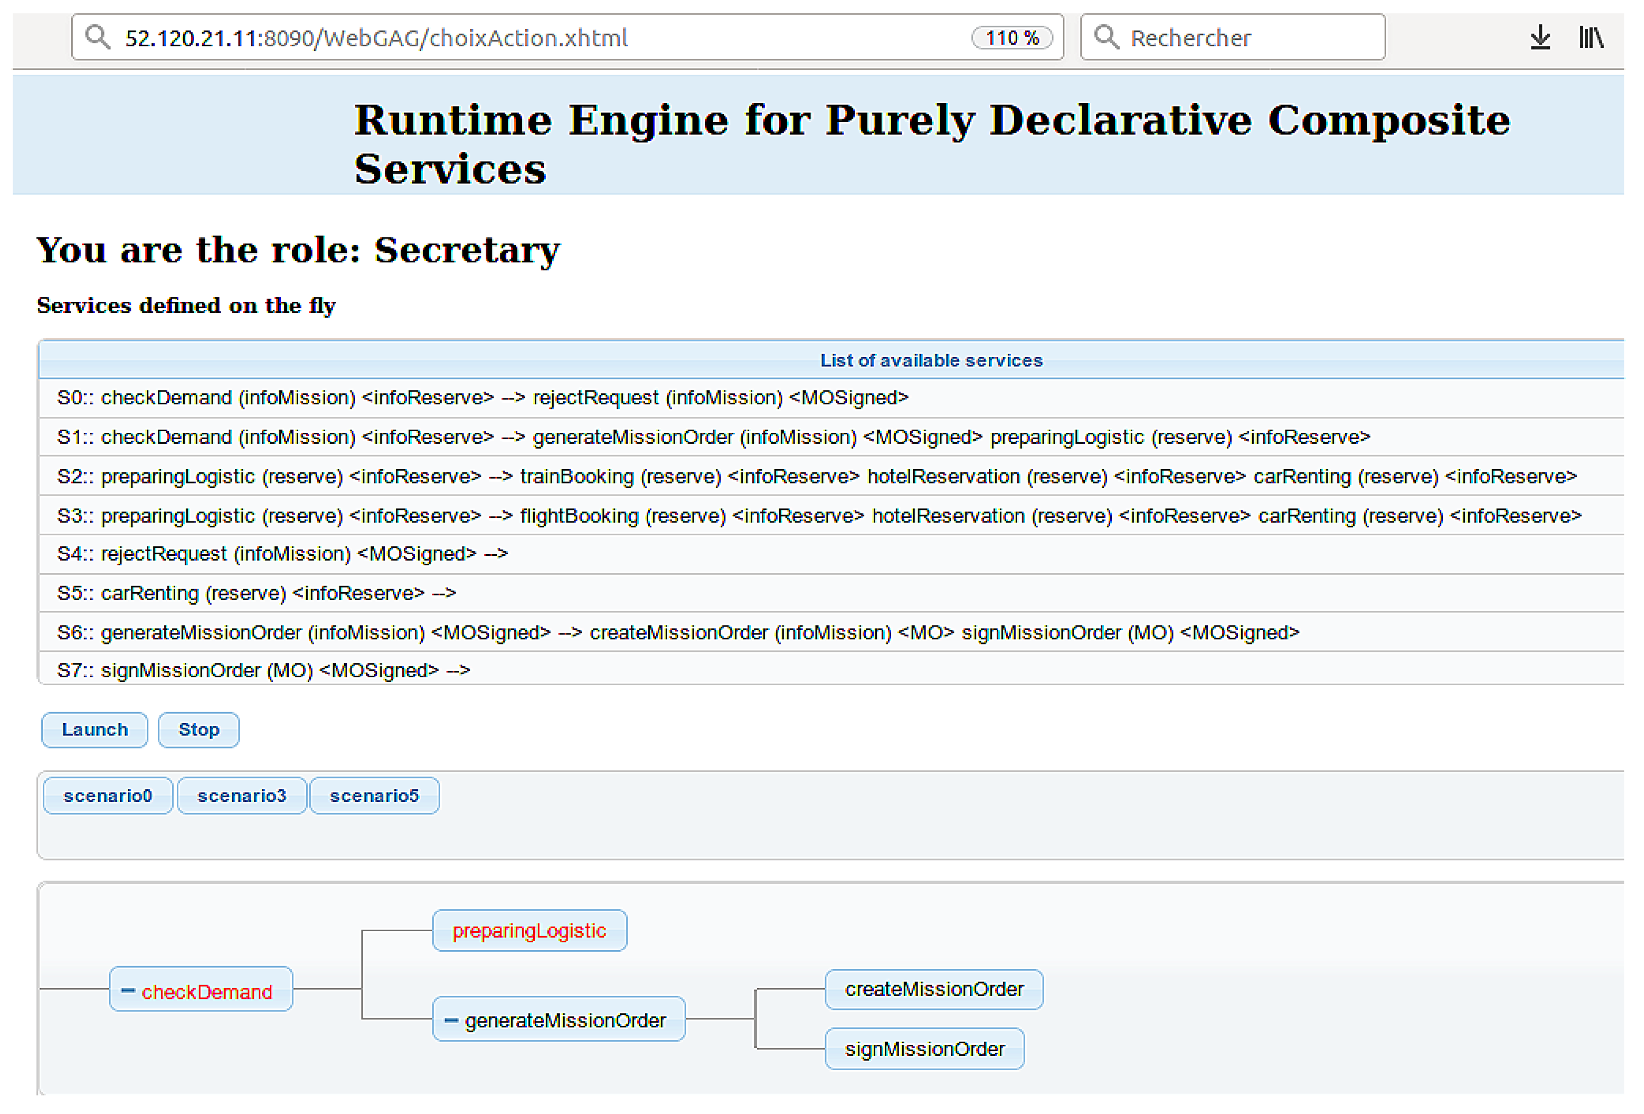Collapse the checkDemand node minus icon
Image resolution: width=1644 pixels, height=1114 pixels.
(128, 990)
